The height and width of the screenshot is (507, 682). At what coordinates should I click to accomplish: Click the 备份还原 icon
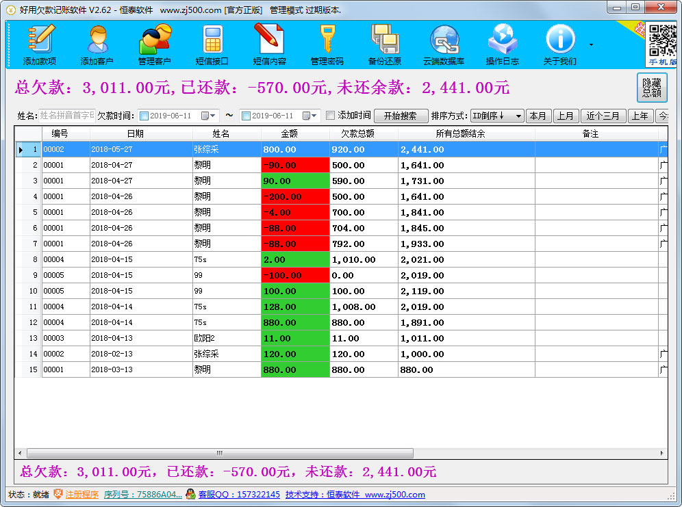[x=384, y=44]
